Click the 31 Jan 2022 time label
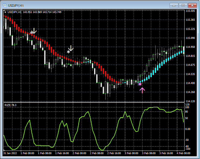The height and width of the screenshot is (159, 200). click(x=10, y=153)
